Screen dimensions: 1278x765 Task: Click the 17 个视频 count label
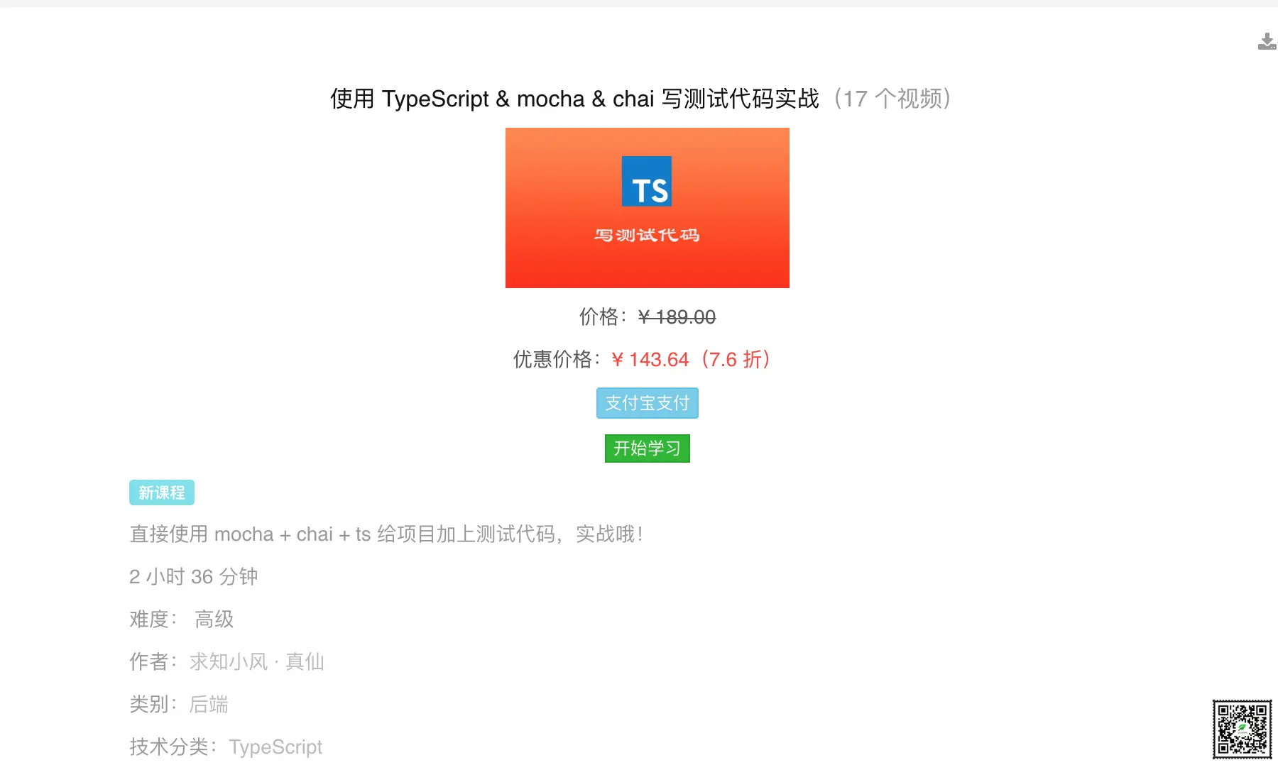(x=892, y=99)
